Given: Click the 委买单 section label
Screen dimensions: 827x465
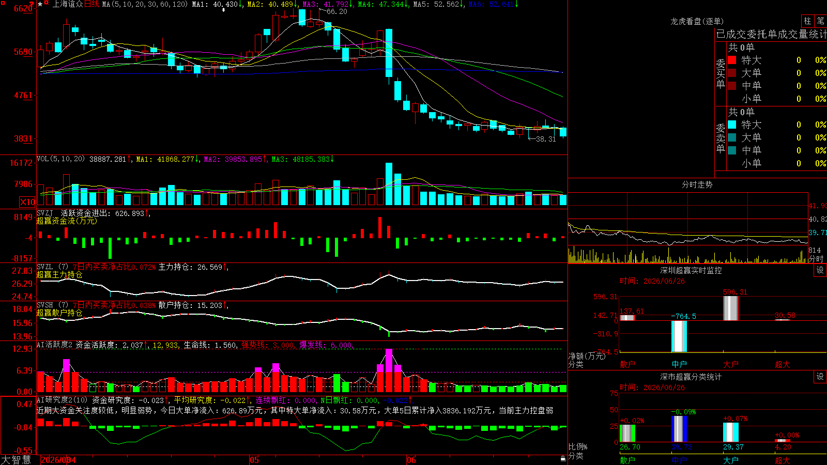Looking at the screenshot, I should [x=721, y=73].
